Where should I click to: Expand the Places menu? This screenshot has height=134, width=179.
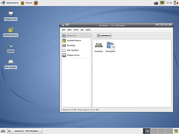coord(26,3)
